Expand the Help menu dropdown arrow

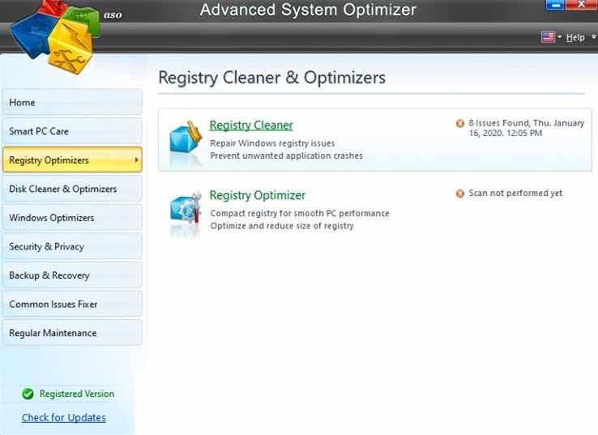pos(594,37)
